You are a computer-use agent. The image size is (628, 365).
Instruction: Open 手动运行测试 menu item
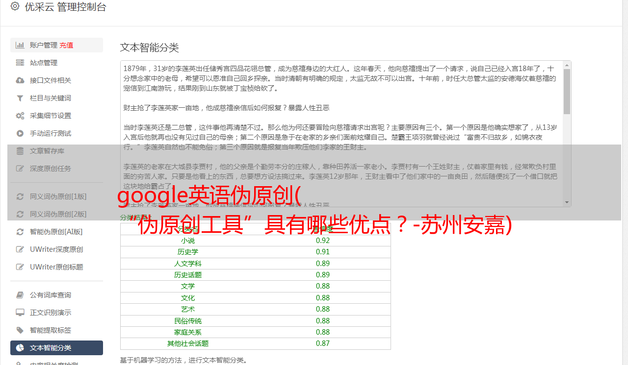(56, 133)
